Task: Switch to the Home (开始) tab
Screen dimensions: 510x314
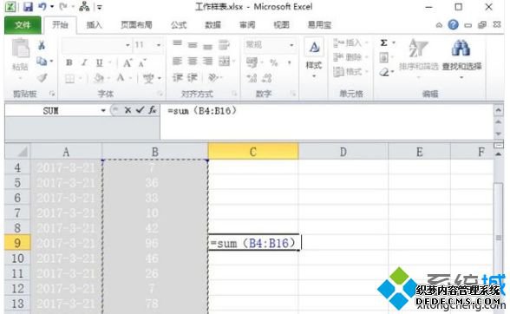Action: 60,25
